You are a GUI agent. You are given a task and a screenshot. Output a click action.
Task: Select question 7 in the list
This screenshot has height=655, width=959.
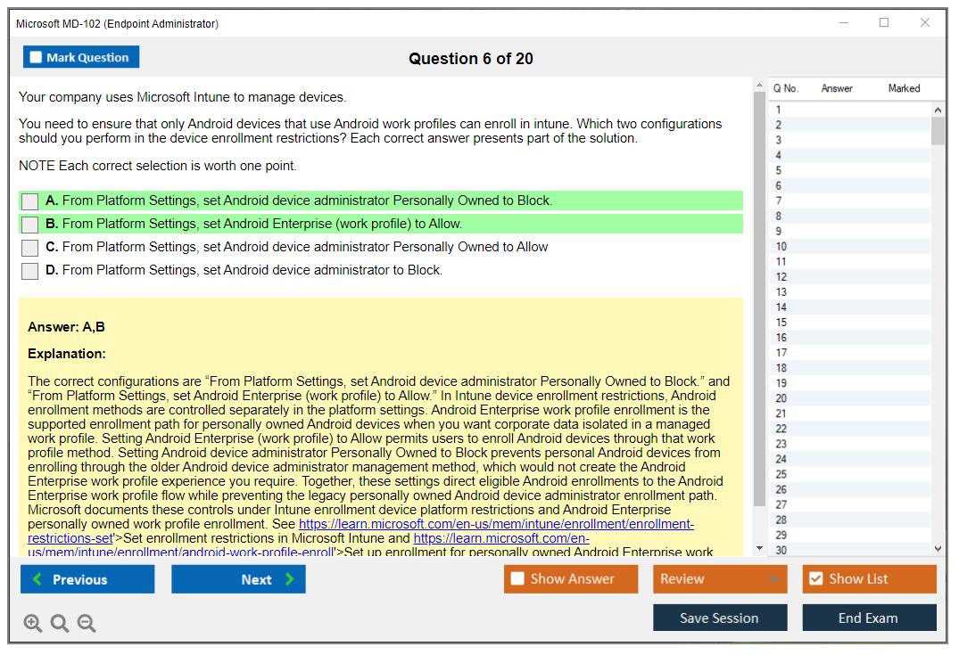pyautogui.click(x=850, y=201)
